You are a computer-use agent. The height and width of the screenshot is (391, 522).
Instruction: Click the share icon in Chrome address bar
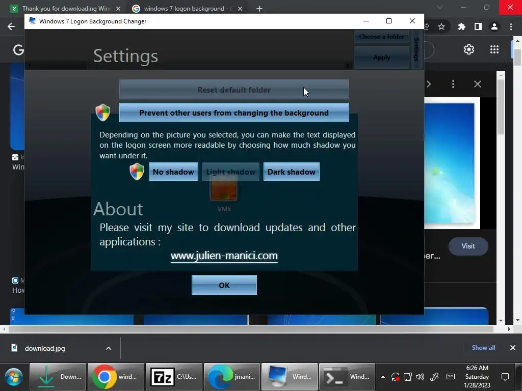(x=427, y=26)
